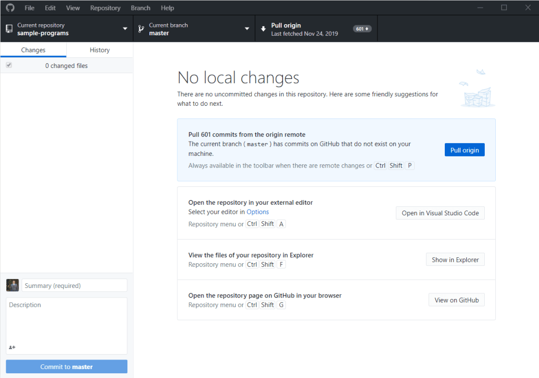Focus the Description text area
Image resolution: width=539 pixels, height=378 pixels.
click(x=67, y=326)
